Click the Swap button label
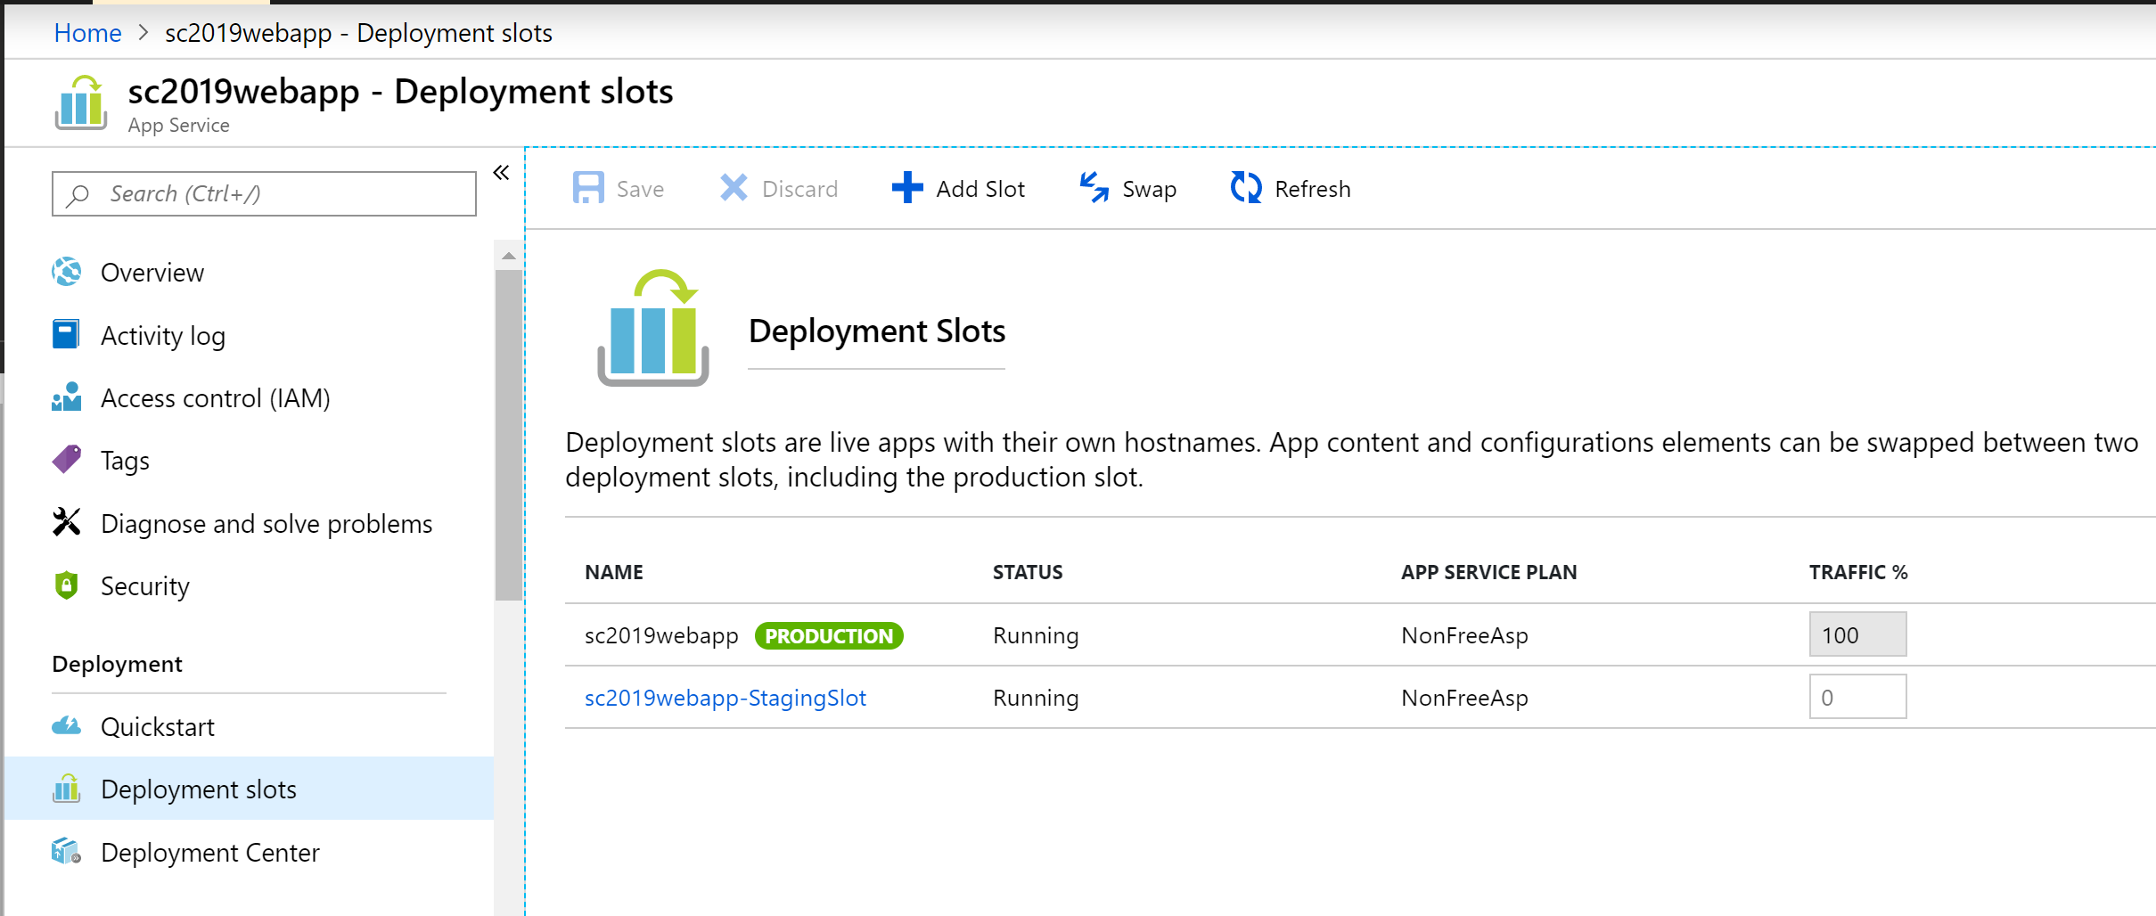This screenshot has height=916, width=2156. click(1150, 189)
